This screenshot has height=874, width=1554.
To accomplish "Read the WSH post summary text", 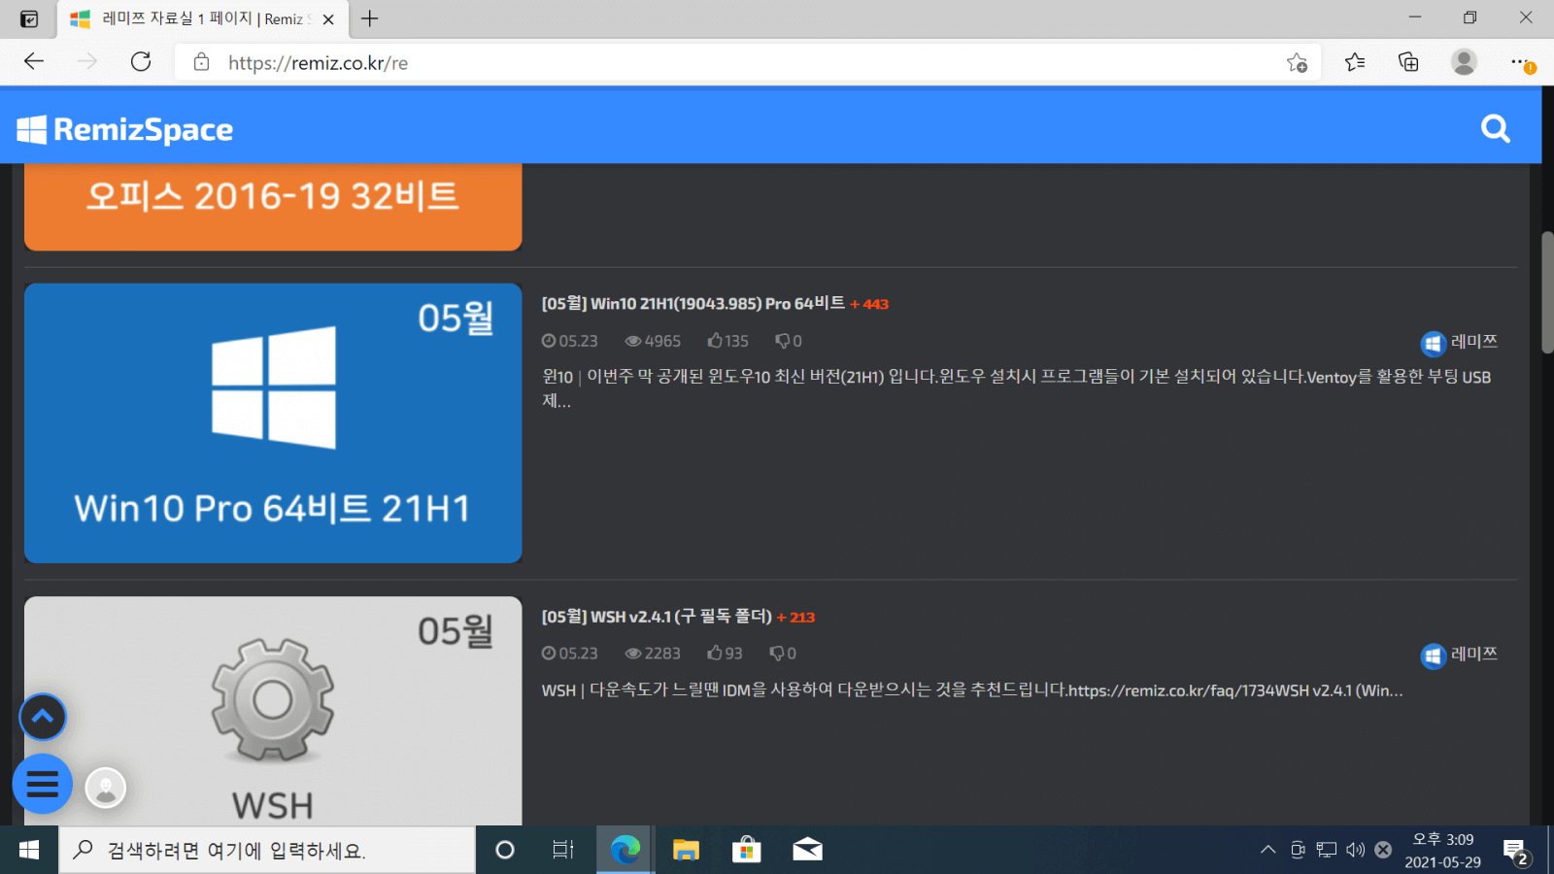I will click(x=972, y=690).
